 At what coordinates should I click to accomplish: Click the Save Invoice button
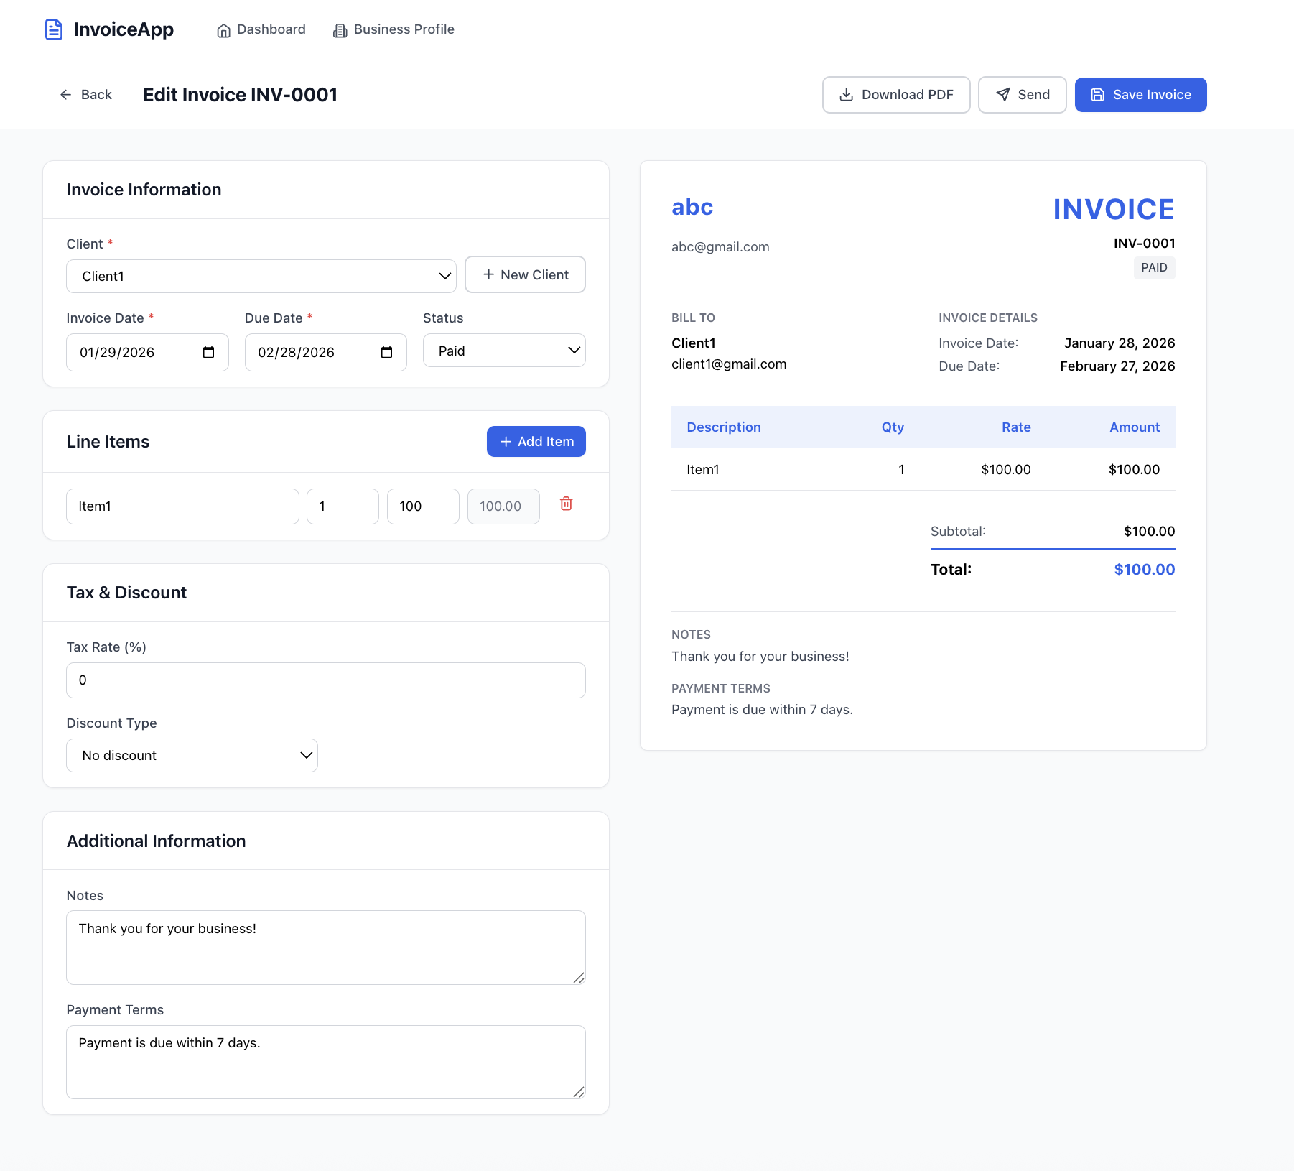tap(1140, 94)
